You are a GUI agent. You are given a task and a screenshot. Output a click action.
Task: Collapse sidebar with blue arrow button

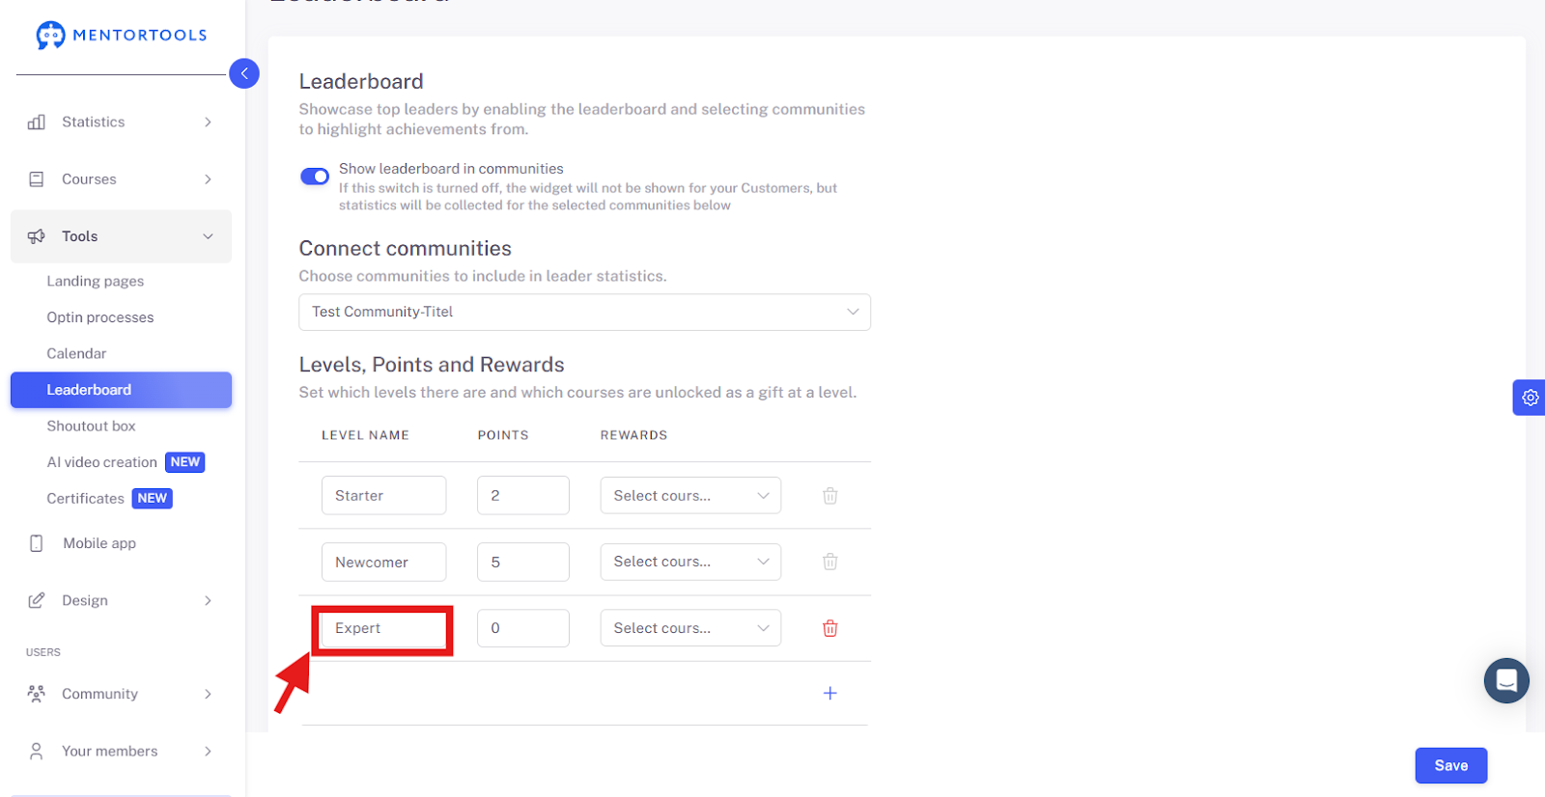244,73
